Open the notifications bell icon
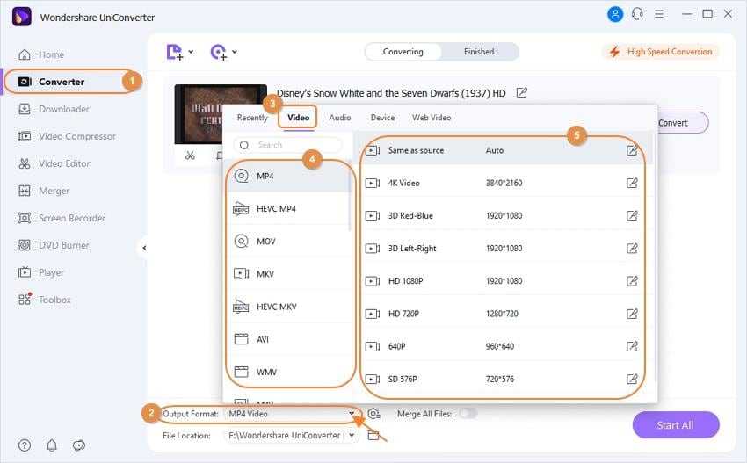 [52, 445]
